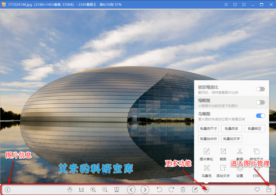This screenshot has height=195, width=276.
Task: Open the edit image pencil icon in toolbar
Action: 195,190
